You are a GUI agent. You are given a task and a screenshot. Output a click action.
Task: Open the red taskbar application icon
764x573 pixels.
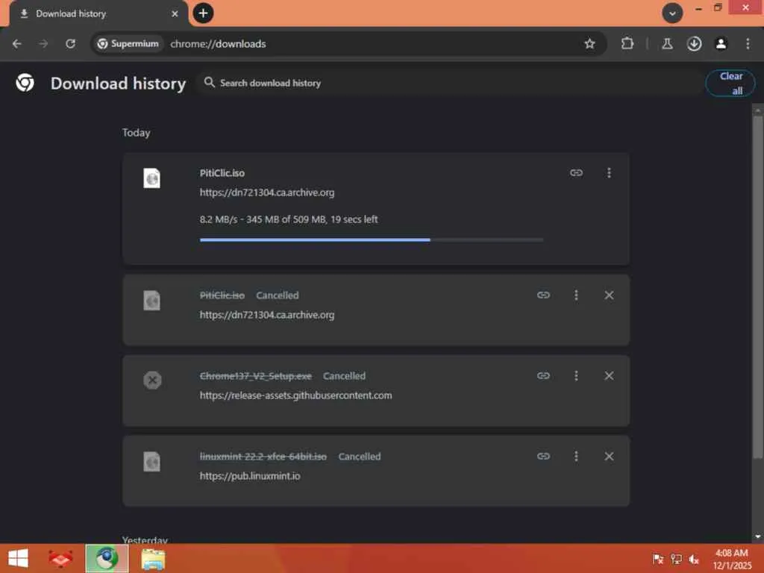(x=61, y=558)
